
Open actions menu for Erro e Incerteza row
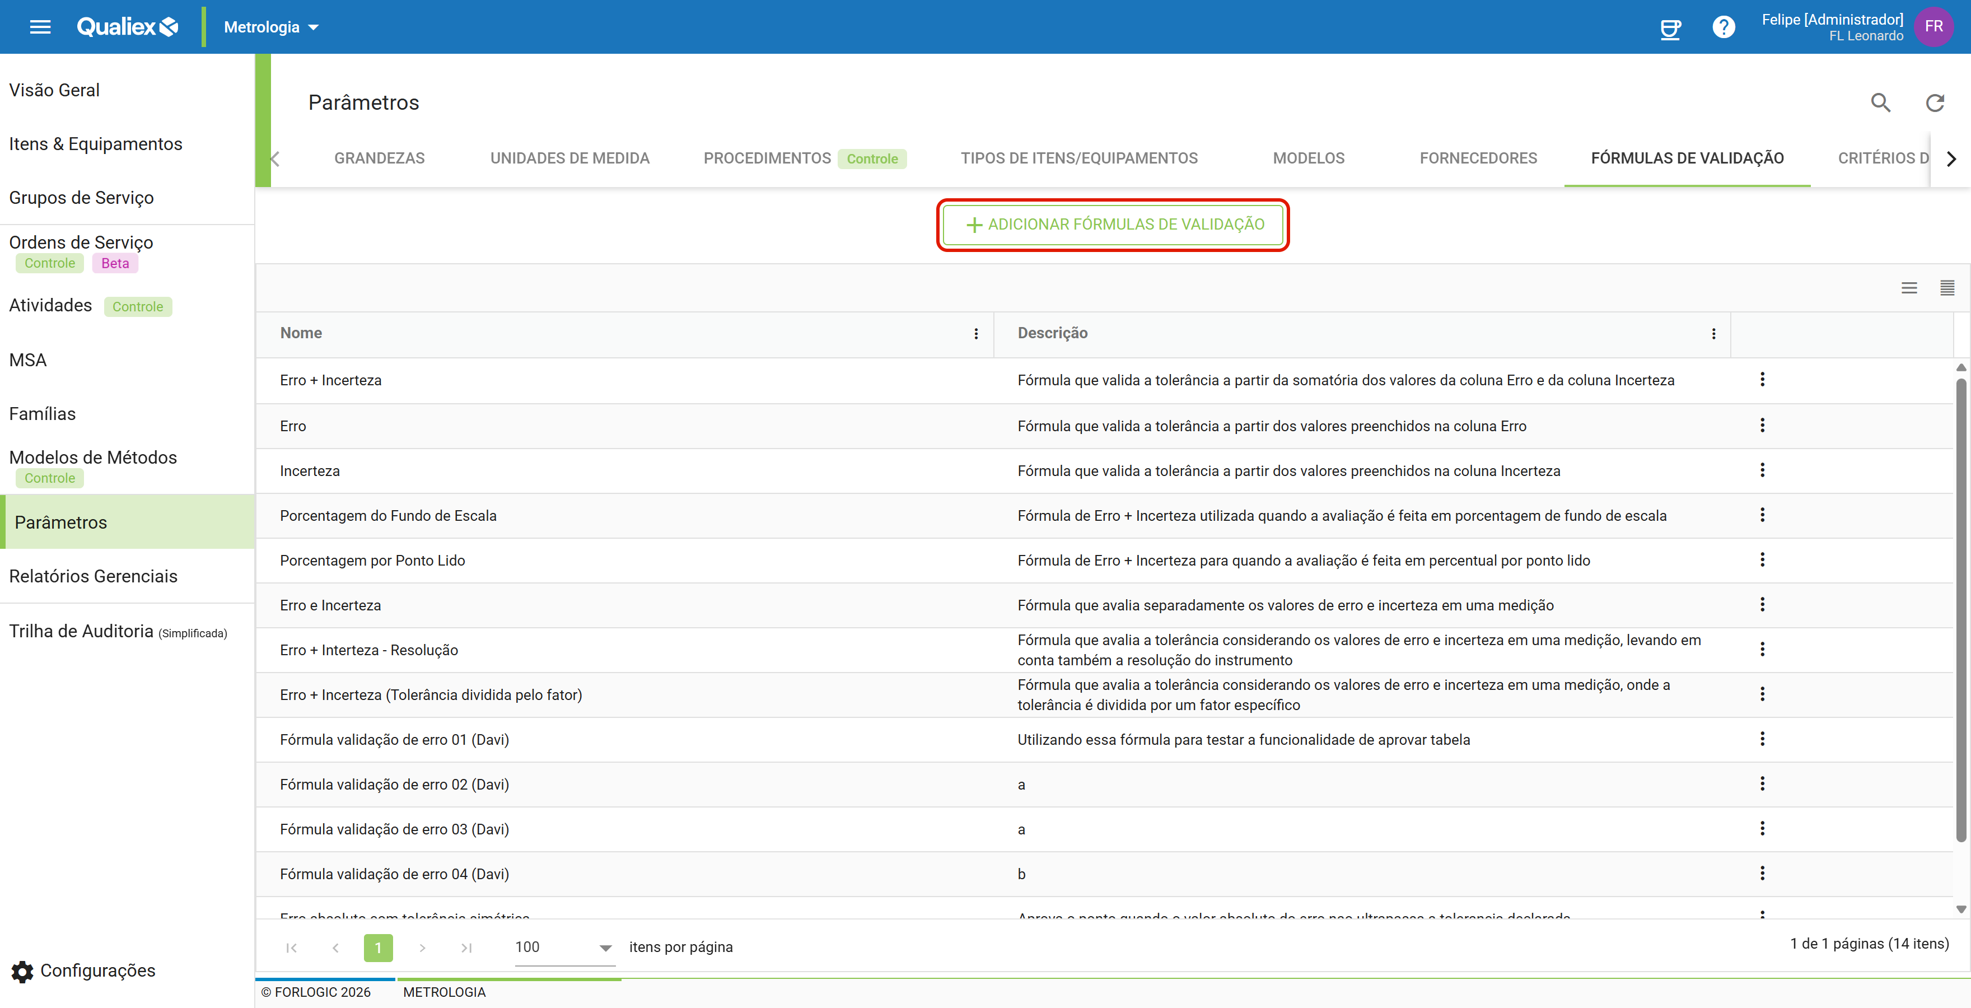coord(1762,605)
